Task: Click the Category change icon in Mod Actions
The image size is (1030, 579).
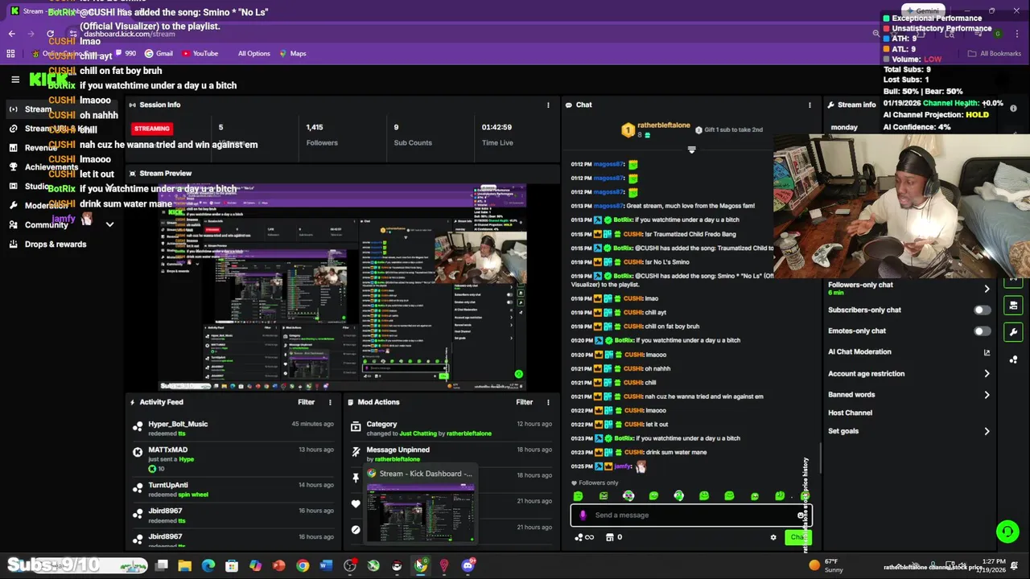Action: pyautogui.click(x=356, y=427)
